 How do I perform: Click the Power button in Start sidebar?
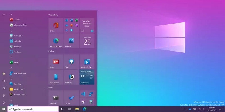point(4,102)
